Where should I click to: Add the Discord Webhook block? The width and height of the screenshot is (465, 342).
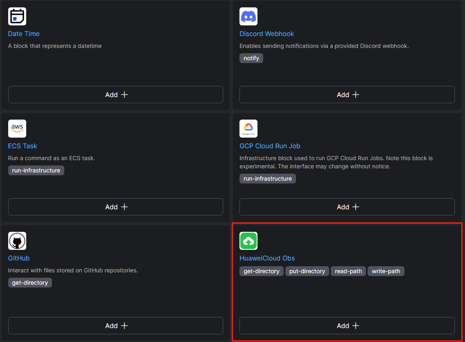tap(347, 95)
